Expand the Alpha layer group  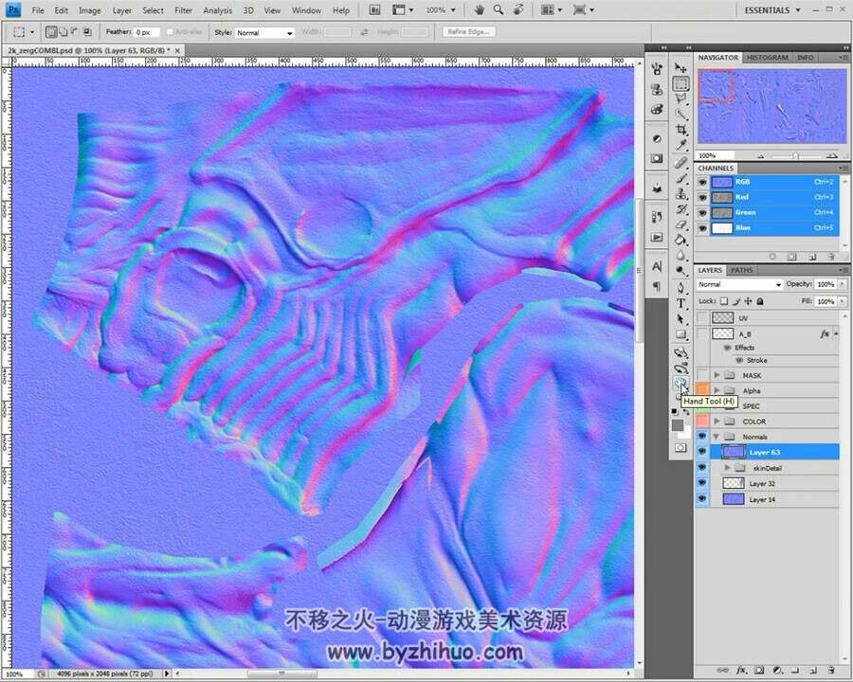[x=717, y=390]
